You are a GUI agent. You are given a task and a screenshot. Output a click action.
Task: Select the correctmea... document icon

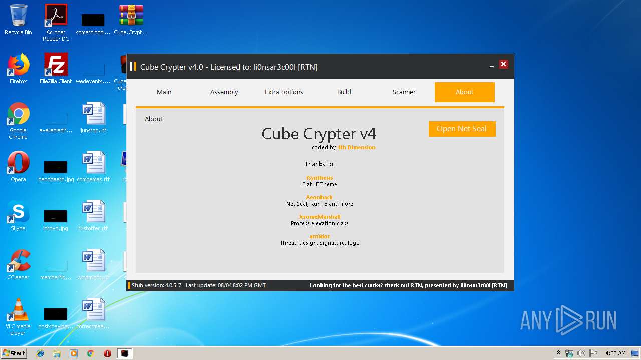click(x=93, y=314)
